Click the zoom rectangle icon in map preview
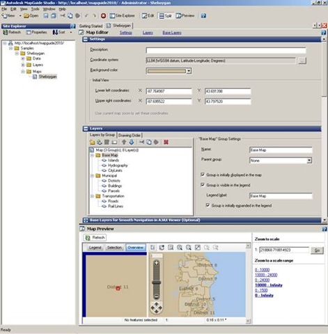 (171, 248)
